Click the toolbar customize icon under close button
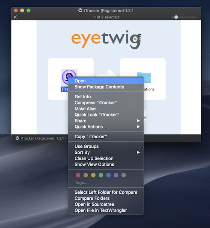The image size is (210, 228). tap(15, 17)
